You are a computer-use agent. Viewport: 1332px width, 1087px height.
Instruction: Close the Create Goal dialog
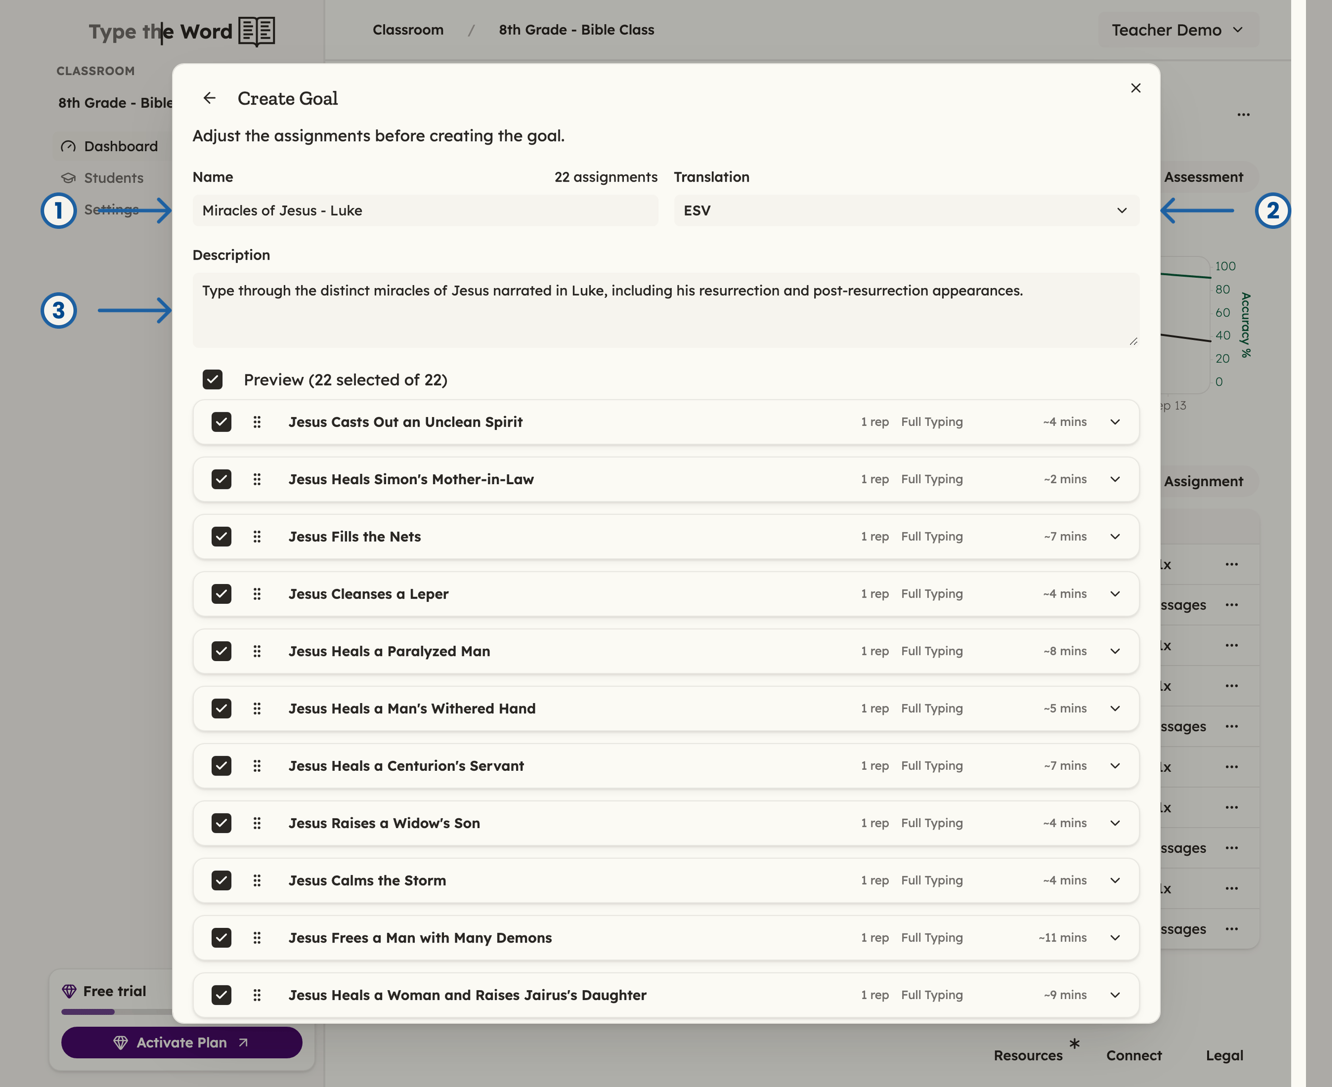point(1135,88)
